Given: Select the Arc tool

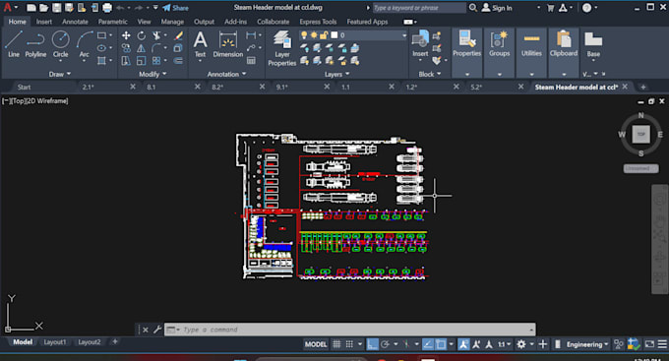Looking at the screenshot, I should pos(84,44).
